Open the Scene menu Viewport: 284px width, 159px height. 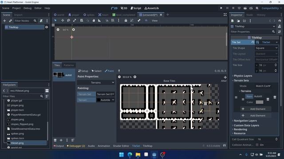(6, 8)
